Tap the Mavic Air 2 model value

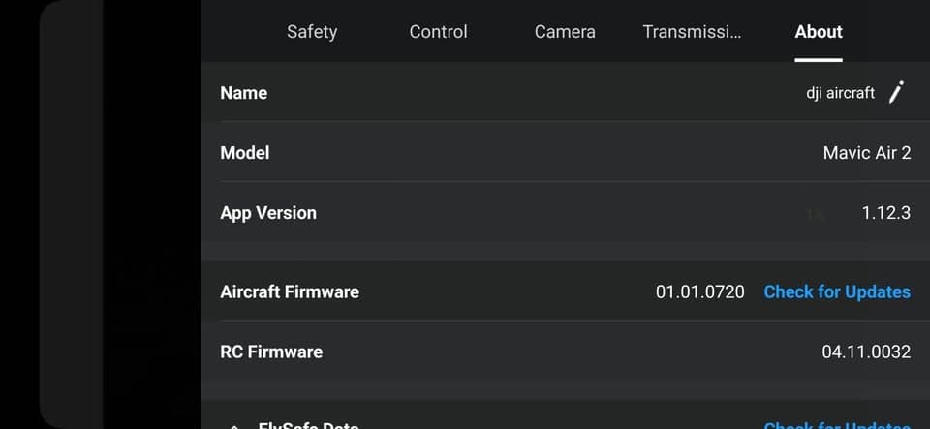[x=866, y=153]
